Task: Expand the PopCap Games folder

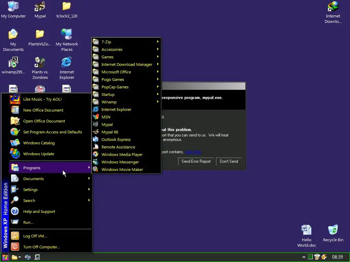Action: pos(126,87)
